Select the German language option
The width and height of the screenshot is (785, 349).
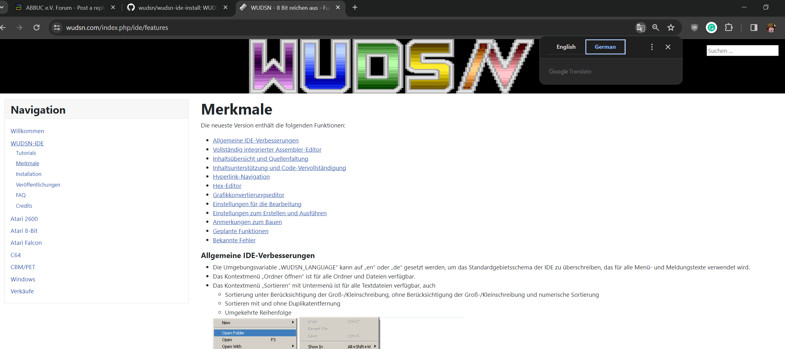(x=605, y=47)
